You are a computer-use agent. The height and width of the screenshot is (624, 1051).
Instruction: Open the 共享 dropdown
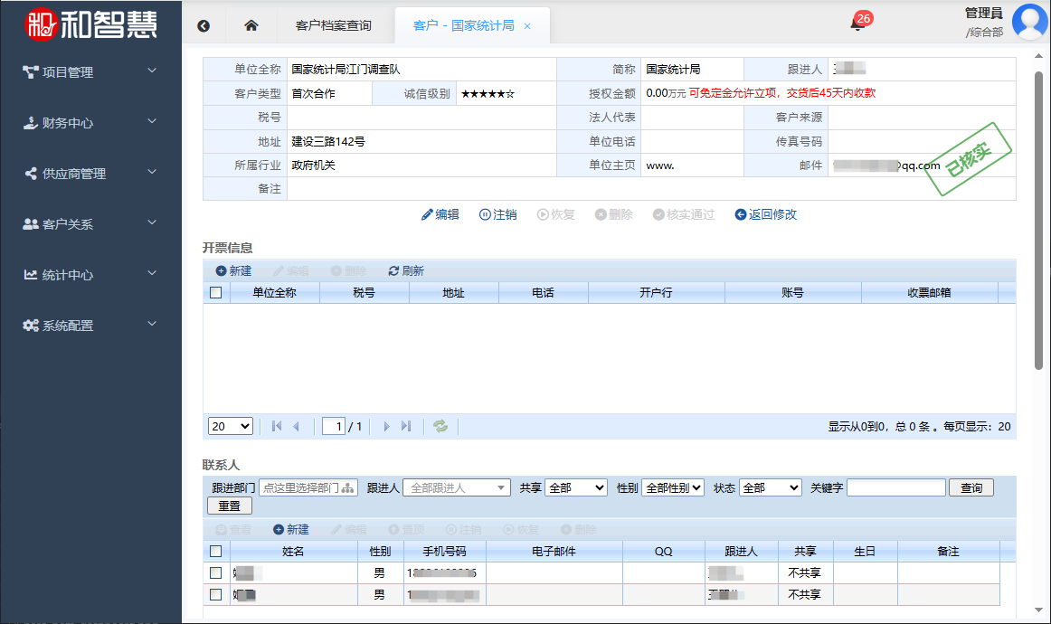tap(576, 488)
